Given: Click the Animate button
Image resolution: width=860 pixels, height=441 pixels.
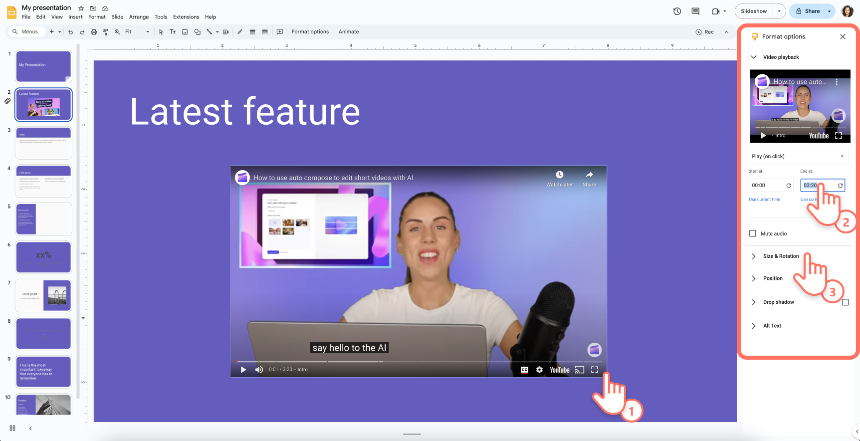Looking at the screenshot, I should [x=349, y=32].
